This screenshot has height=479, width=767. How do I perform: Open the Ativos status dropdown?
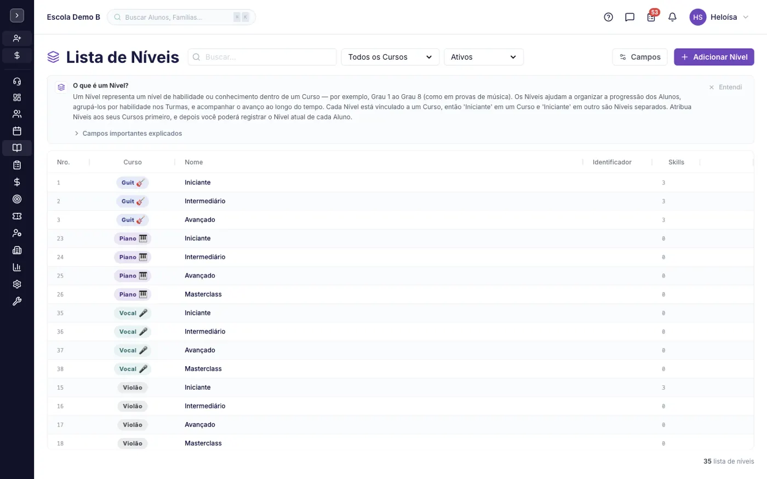(x=484, y=57)
